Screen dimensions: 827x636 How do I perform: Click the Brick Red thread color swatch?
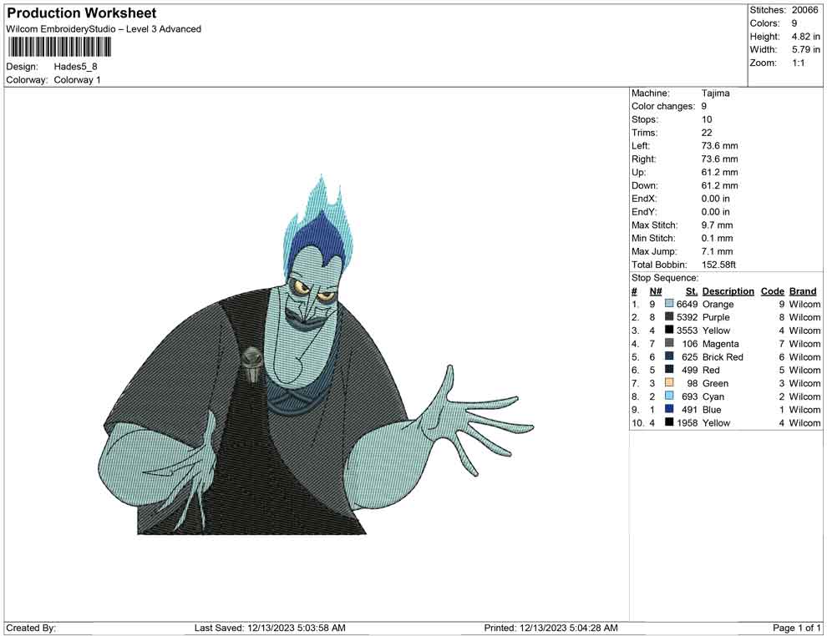(x=669, y=356)
